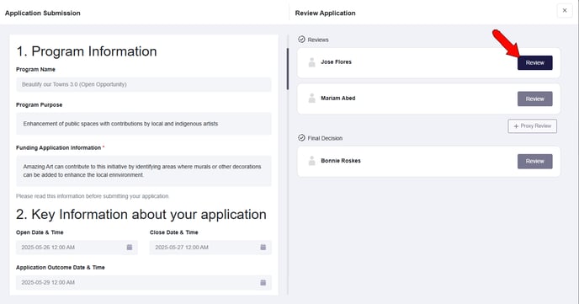Close the Review Application dialog
This screenshot has width=579, height=304.
click(x=565, y=10)
